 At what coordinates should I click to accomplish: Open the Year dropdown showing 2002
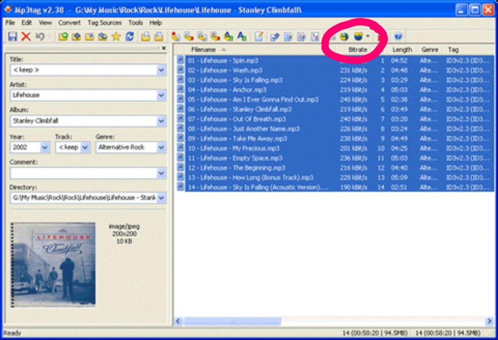click(x=45, y=147)
